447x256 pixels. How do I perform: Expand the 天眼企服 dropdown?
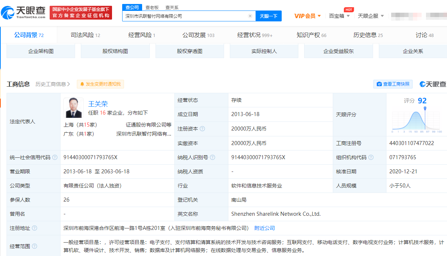click(371, 16)
